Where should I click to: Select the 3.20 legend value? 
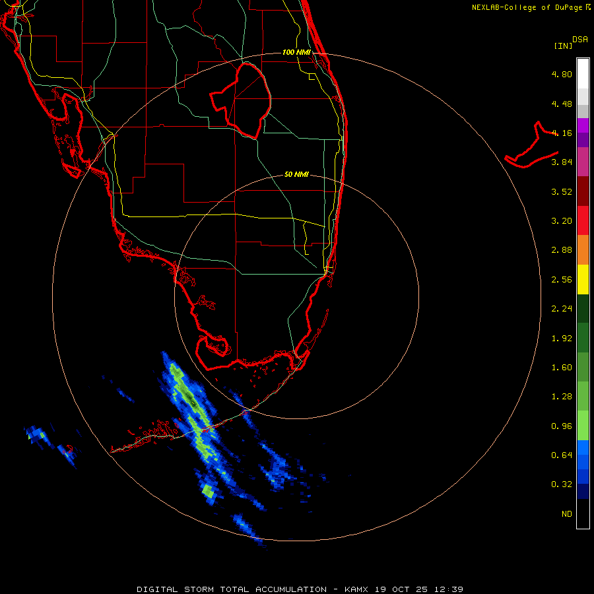562,221
